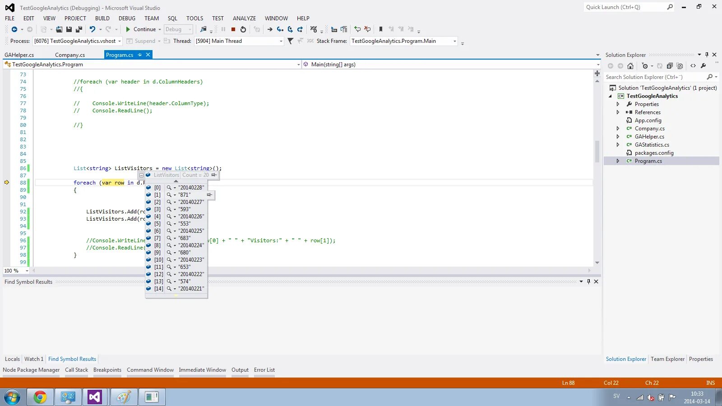Open the Error List tab
Viewport: 722px width, 406px height.
[264, 370]
